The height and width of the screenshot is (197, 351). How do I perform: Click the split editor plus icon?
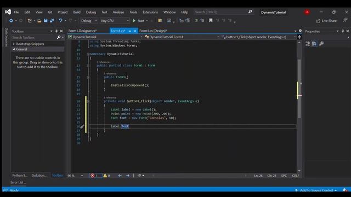pyautogui.click(x=299, y=37)
